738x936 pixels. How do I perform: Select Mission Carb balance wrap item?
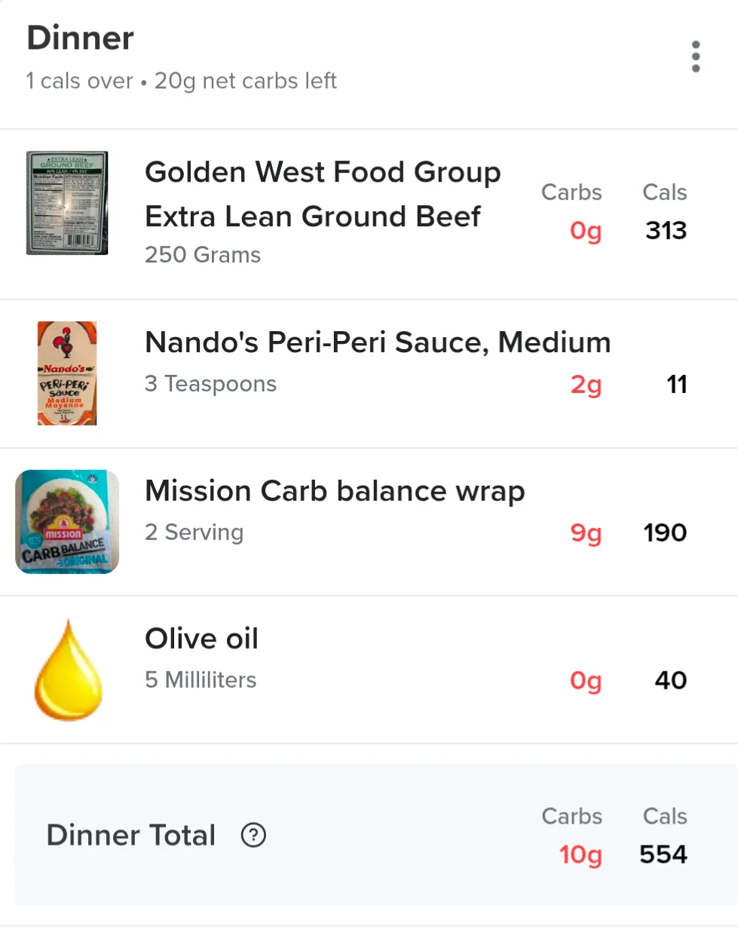pos(369,522)
